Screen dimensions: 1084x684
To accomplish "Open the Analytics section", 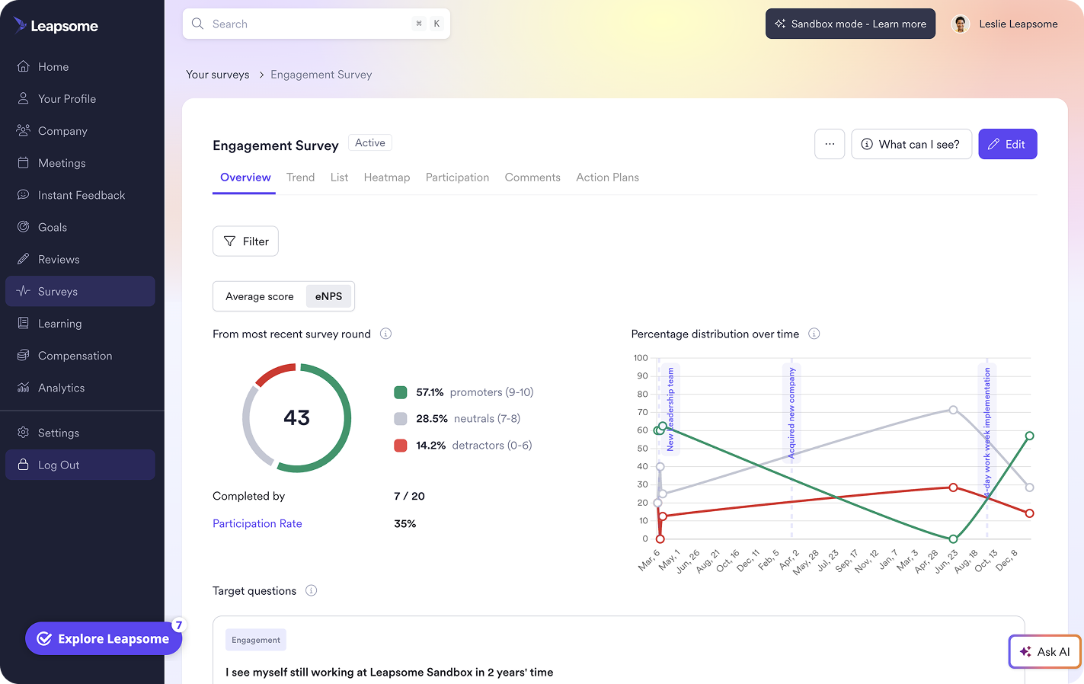I will [x=23, y=388].
